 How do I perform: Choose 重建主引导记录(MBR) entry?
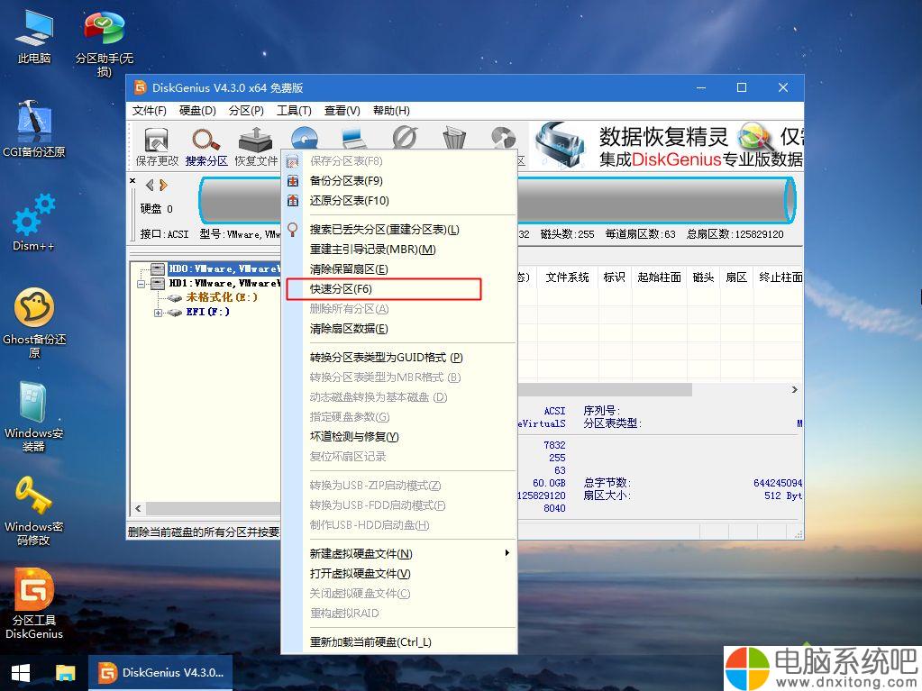pos(399,250)
